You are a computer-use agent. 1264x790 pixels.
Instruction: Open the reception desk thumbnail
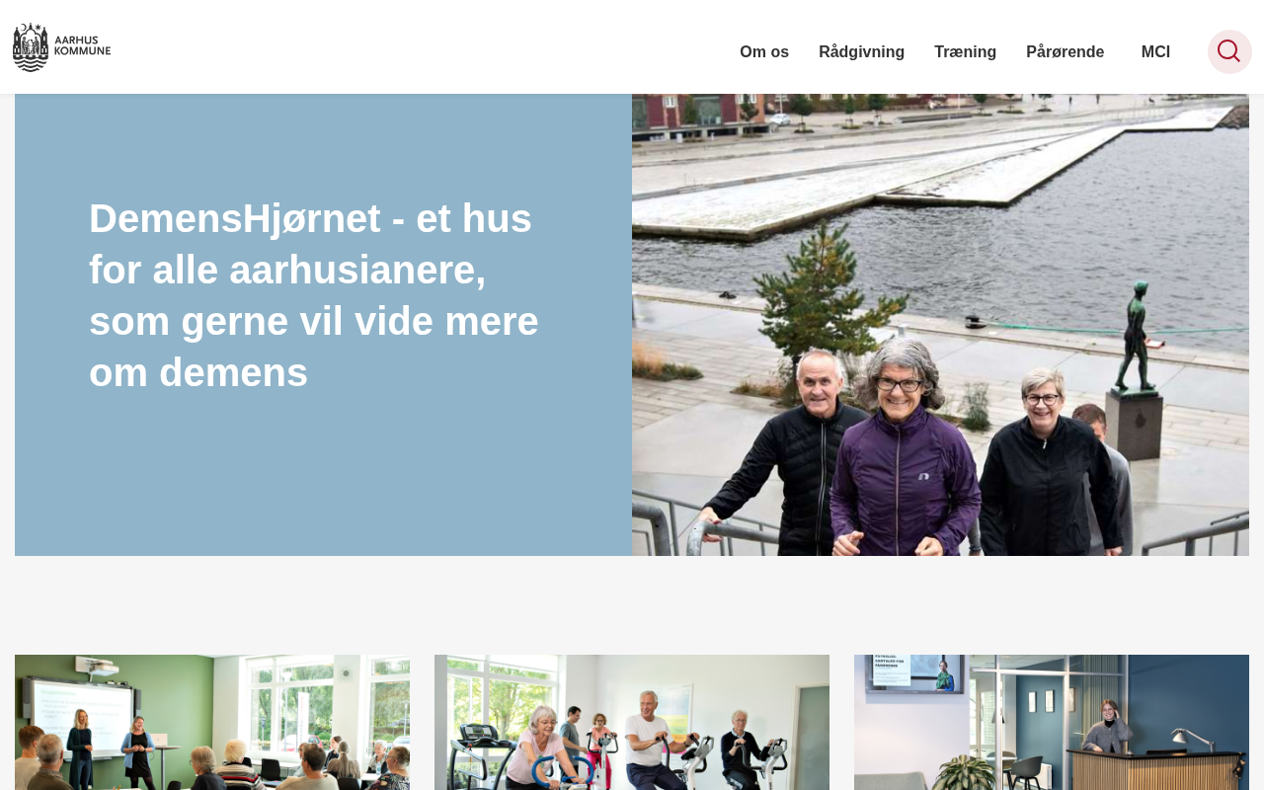click(x=1052, y=722)
